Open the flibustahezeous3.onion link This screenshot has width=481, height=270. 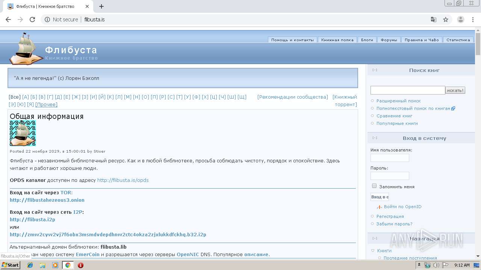[x=47, y=200]
